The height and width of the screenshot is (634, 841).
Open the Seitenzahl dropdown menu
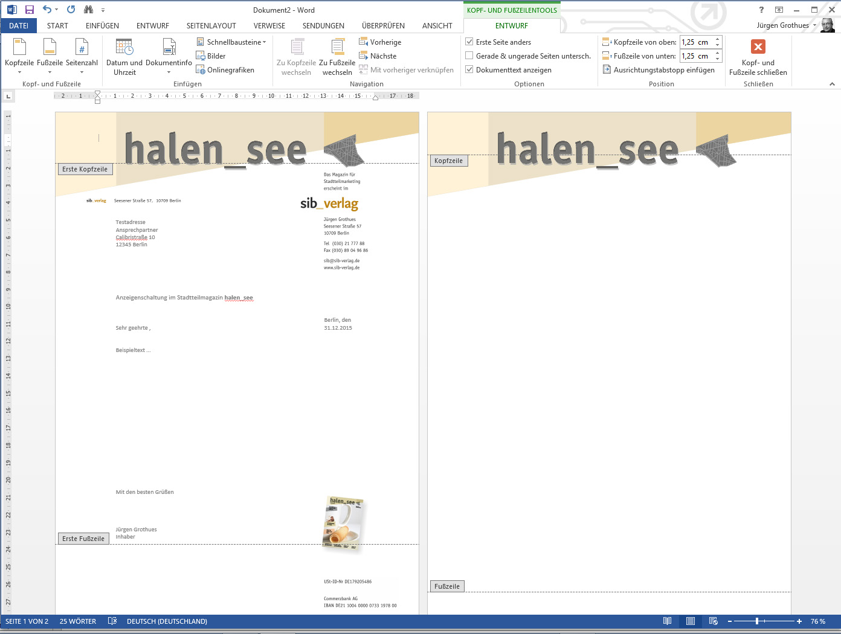click(82, 72)
